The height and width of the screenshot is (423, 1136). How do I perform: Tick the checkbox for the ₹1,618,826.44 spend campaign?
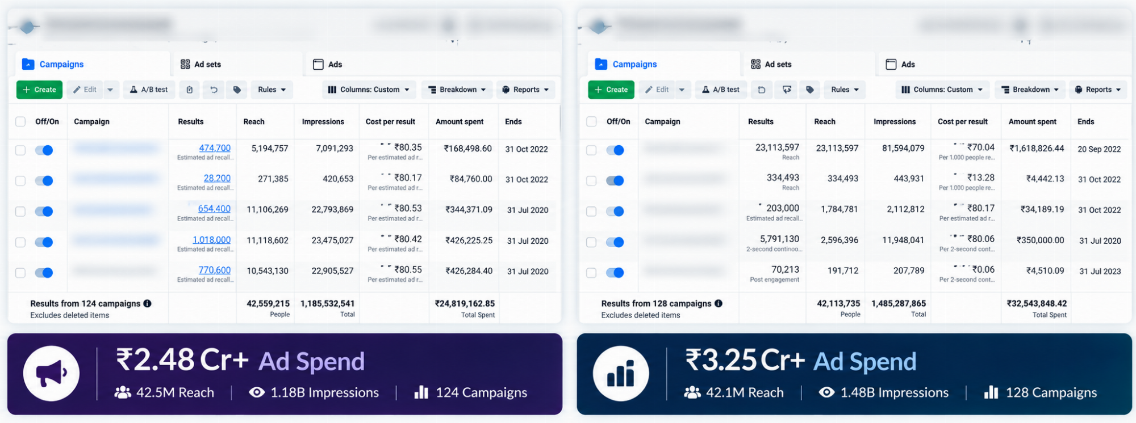click(591, 150)
